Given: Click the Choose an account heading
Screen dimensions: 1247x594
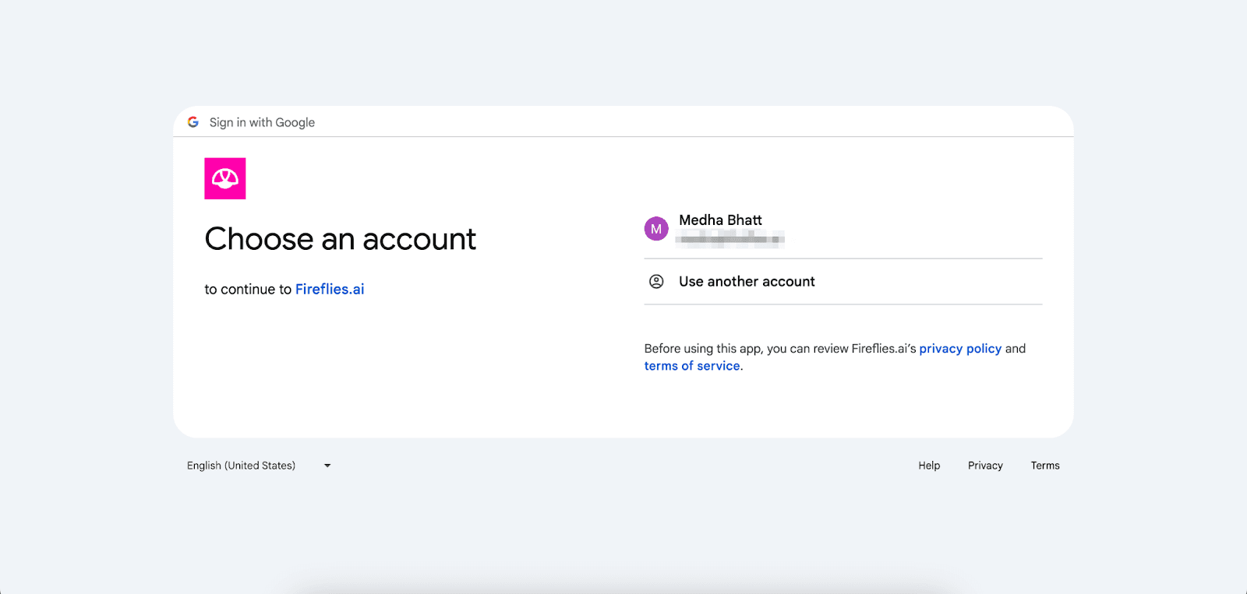Looking at the screenshot, I should coord(341,239).
